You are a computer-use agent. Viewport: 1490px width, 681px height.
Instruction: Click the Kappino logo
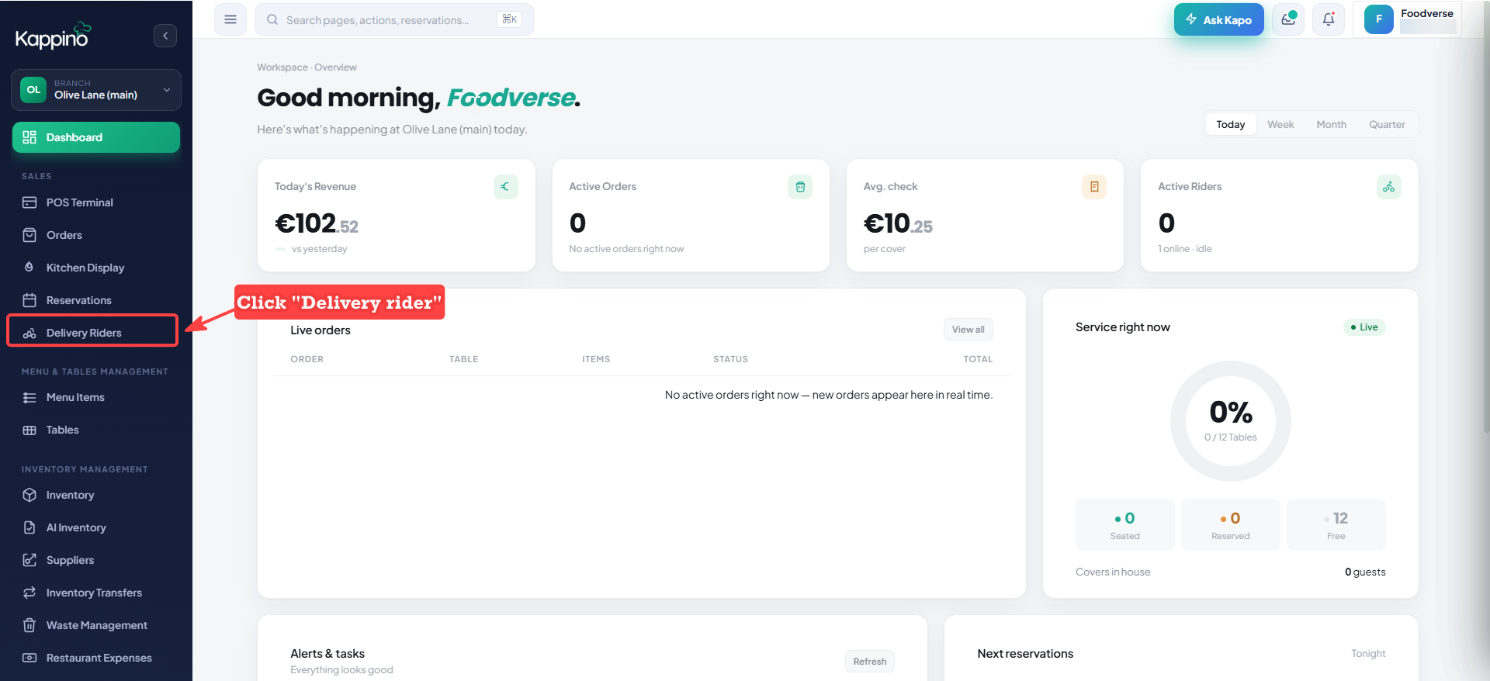(54, 36)
